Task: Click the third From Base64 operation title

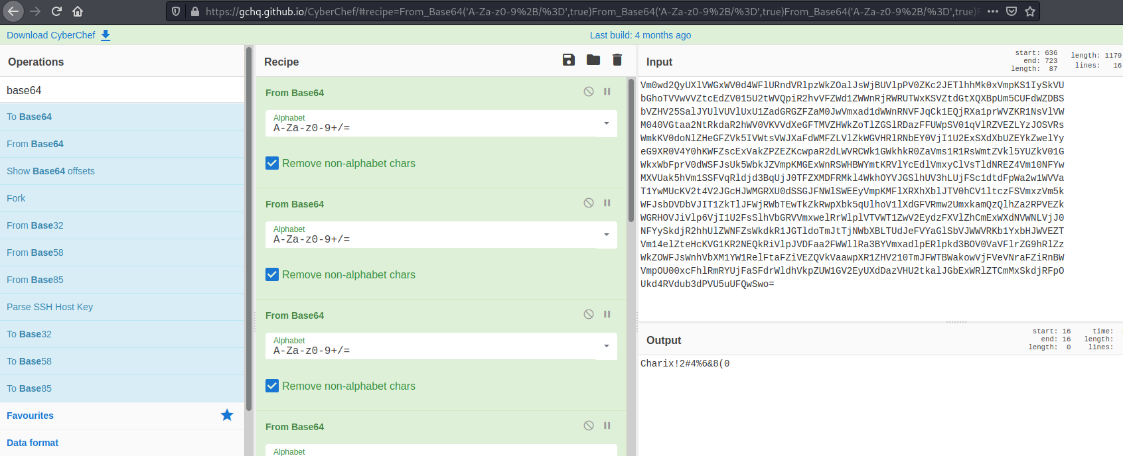Action: [x=295, y=315]
